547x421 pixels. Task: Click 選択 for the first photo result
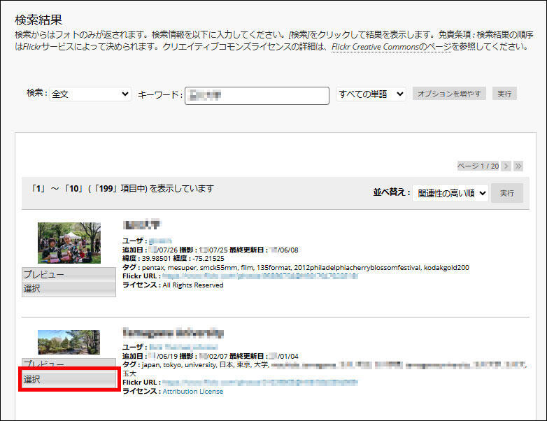(x=69, y=289)
